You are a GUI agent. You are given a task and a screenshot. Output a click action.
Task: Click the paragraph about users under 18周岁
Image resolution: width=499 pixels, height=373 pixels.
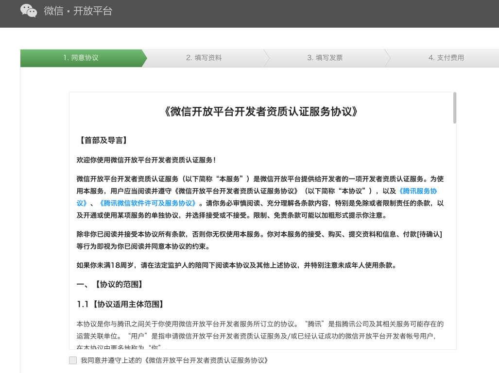click(x=236, y=265)
